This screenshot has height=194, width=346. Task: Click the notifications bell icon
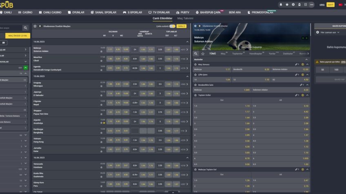click(281, 4)
